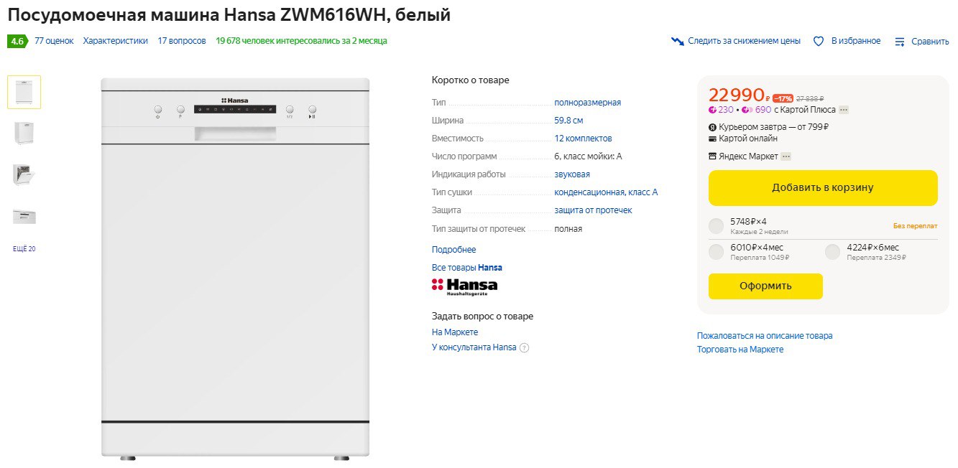
Task: Click the courier delivery Yandex icon
Action: [x=713, y=128]
